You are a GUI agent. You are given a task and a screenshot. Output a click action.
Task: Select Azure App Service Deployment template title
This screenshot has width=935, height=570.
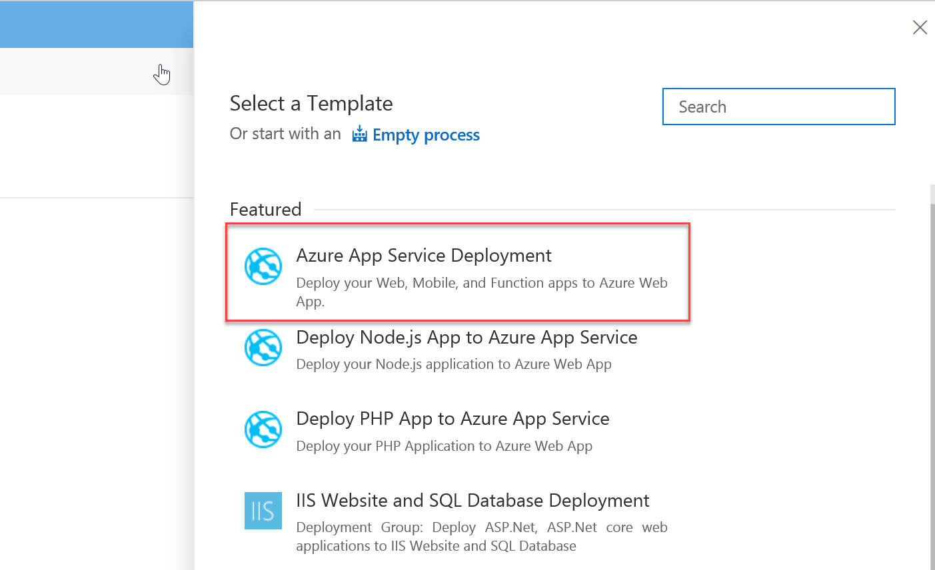[x=424, y=256]
